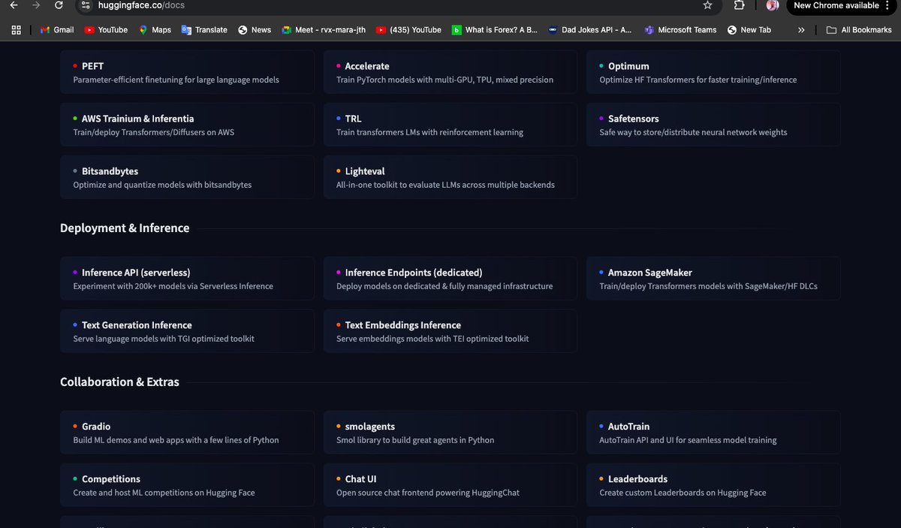Open the Google Translate bookmark

[x=204, y=30]
